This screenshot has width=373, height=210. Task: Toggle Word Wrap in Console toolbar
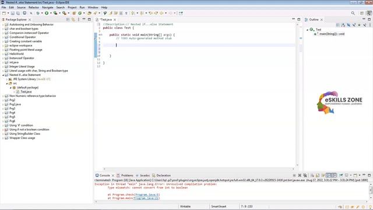click(x=323, y=175)
